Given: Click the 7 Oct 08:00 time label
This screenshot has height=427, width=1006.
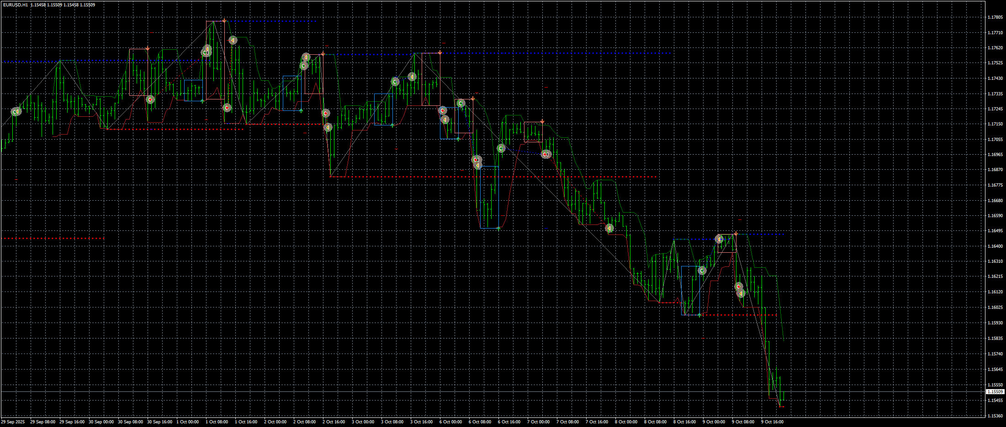Looking at the screenshot, I should click(567, 422).
